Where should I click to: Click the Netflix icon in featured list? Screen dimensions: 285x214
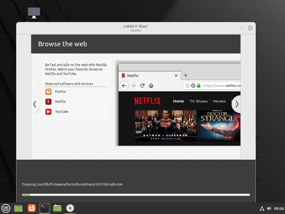[48, 101]
